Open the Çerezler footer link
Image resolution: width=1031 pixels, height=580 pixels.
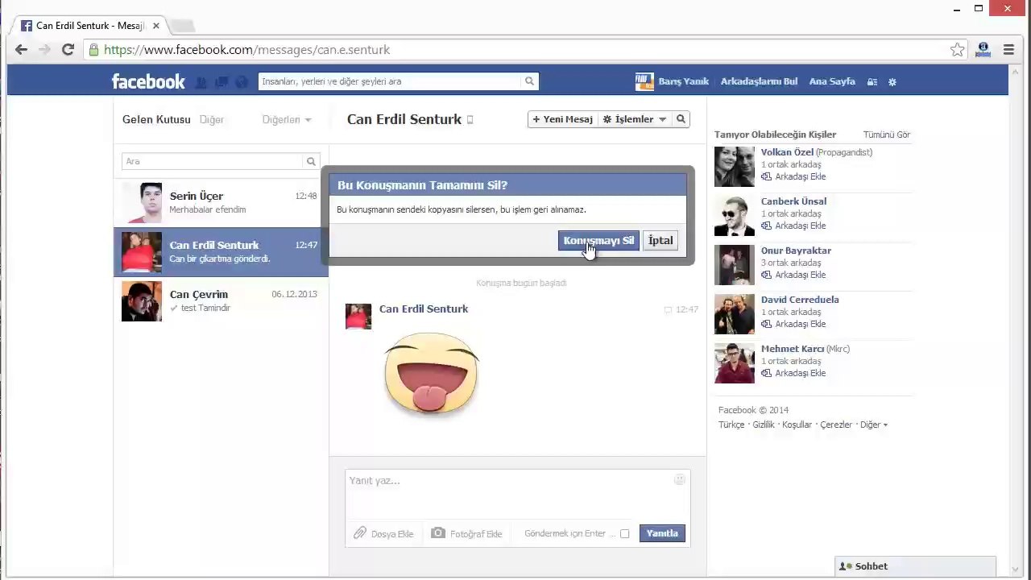pyautogui.click(x=836, y=425)
